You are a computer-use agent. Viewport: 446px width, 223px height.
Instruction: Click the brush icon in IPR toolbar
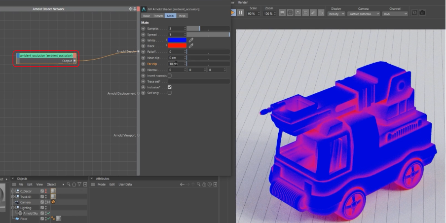(x=313, y=12)
